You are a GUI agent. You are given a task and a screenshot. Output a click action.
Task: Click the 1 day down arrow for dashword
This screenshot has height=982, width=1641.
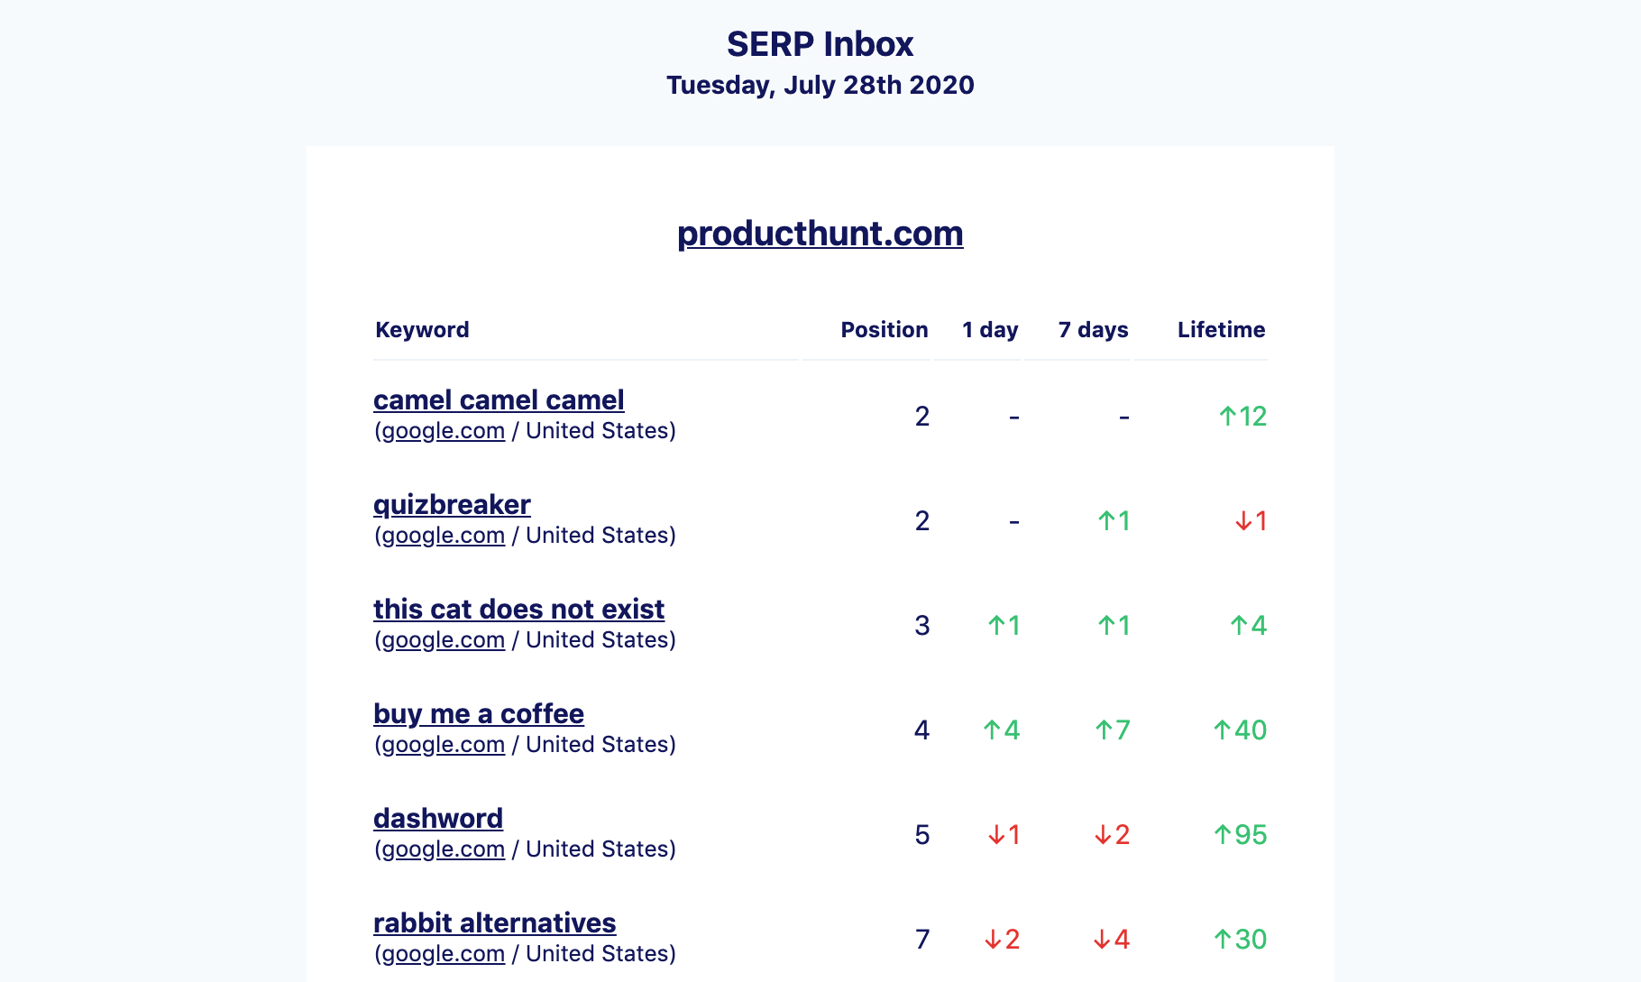(1003, 835)
